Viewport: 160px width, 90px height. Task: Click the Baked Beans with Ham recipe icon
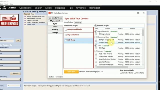pos(25,18)
